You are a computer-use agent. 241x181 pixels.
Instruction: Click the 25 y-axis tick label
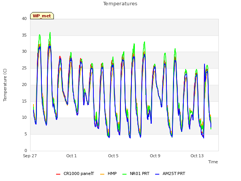point(24,68)
